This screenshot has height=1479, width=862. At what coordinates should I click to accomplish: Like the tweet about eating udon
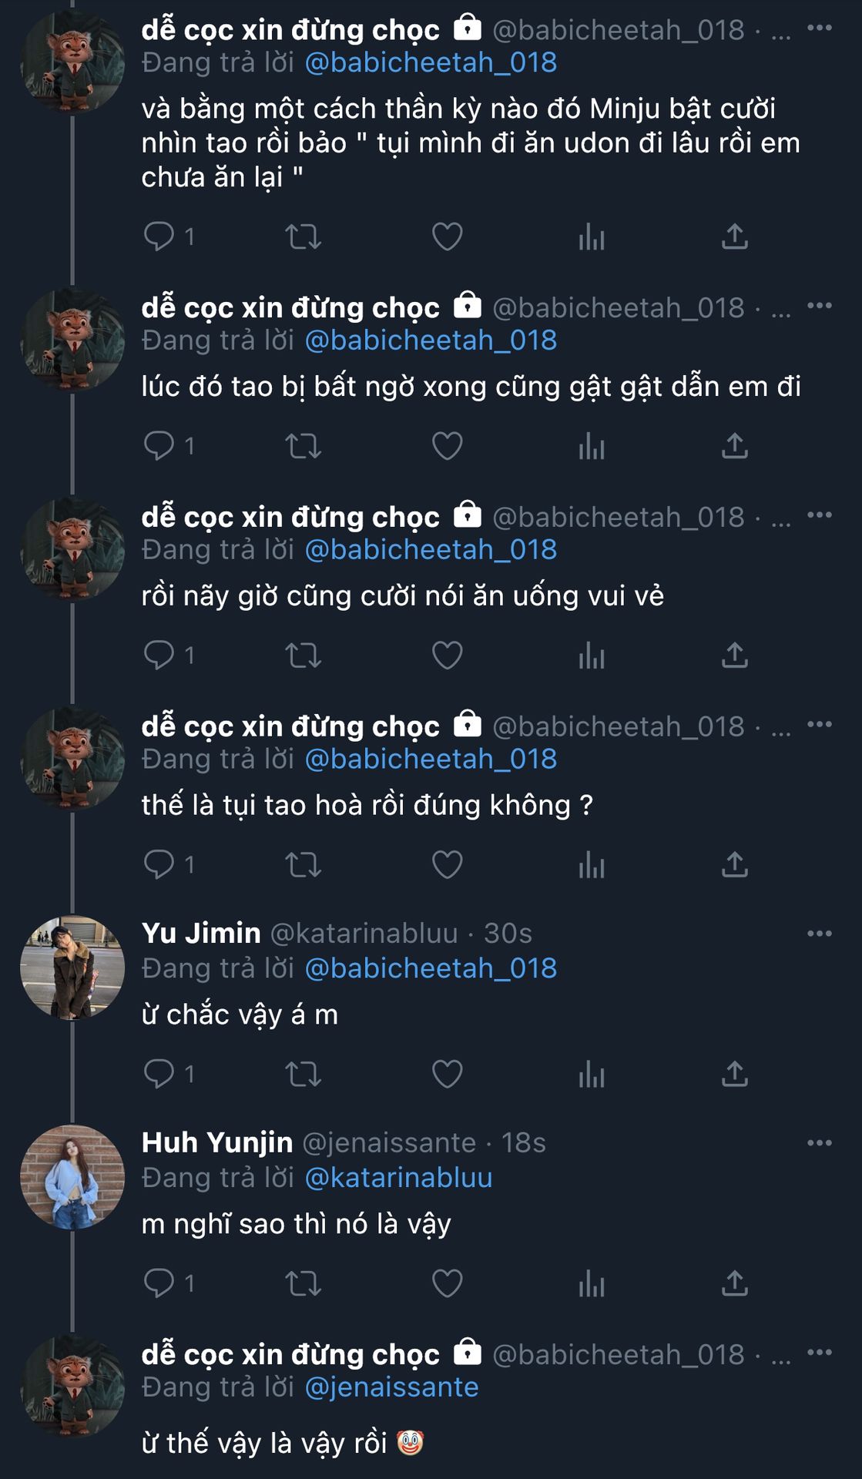point(447,236)
